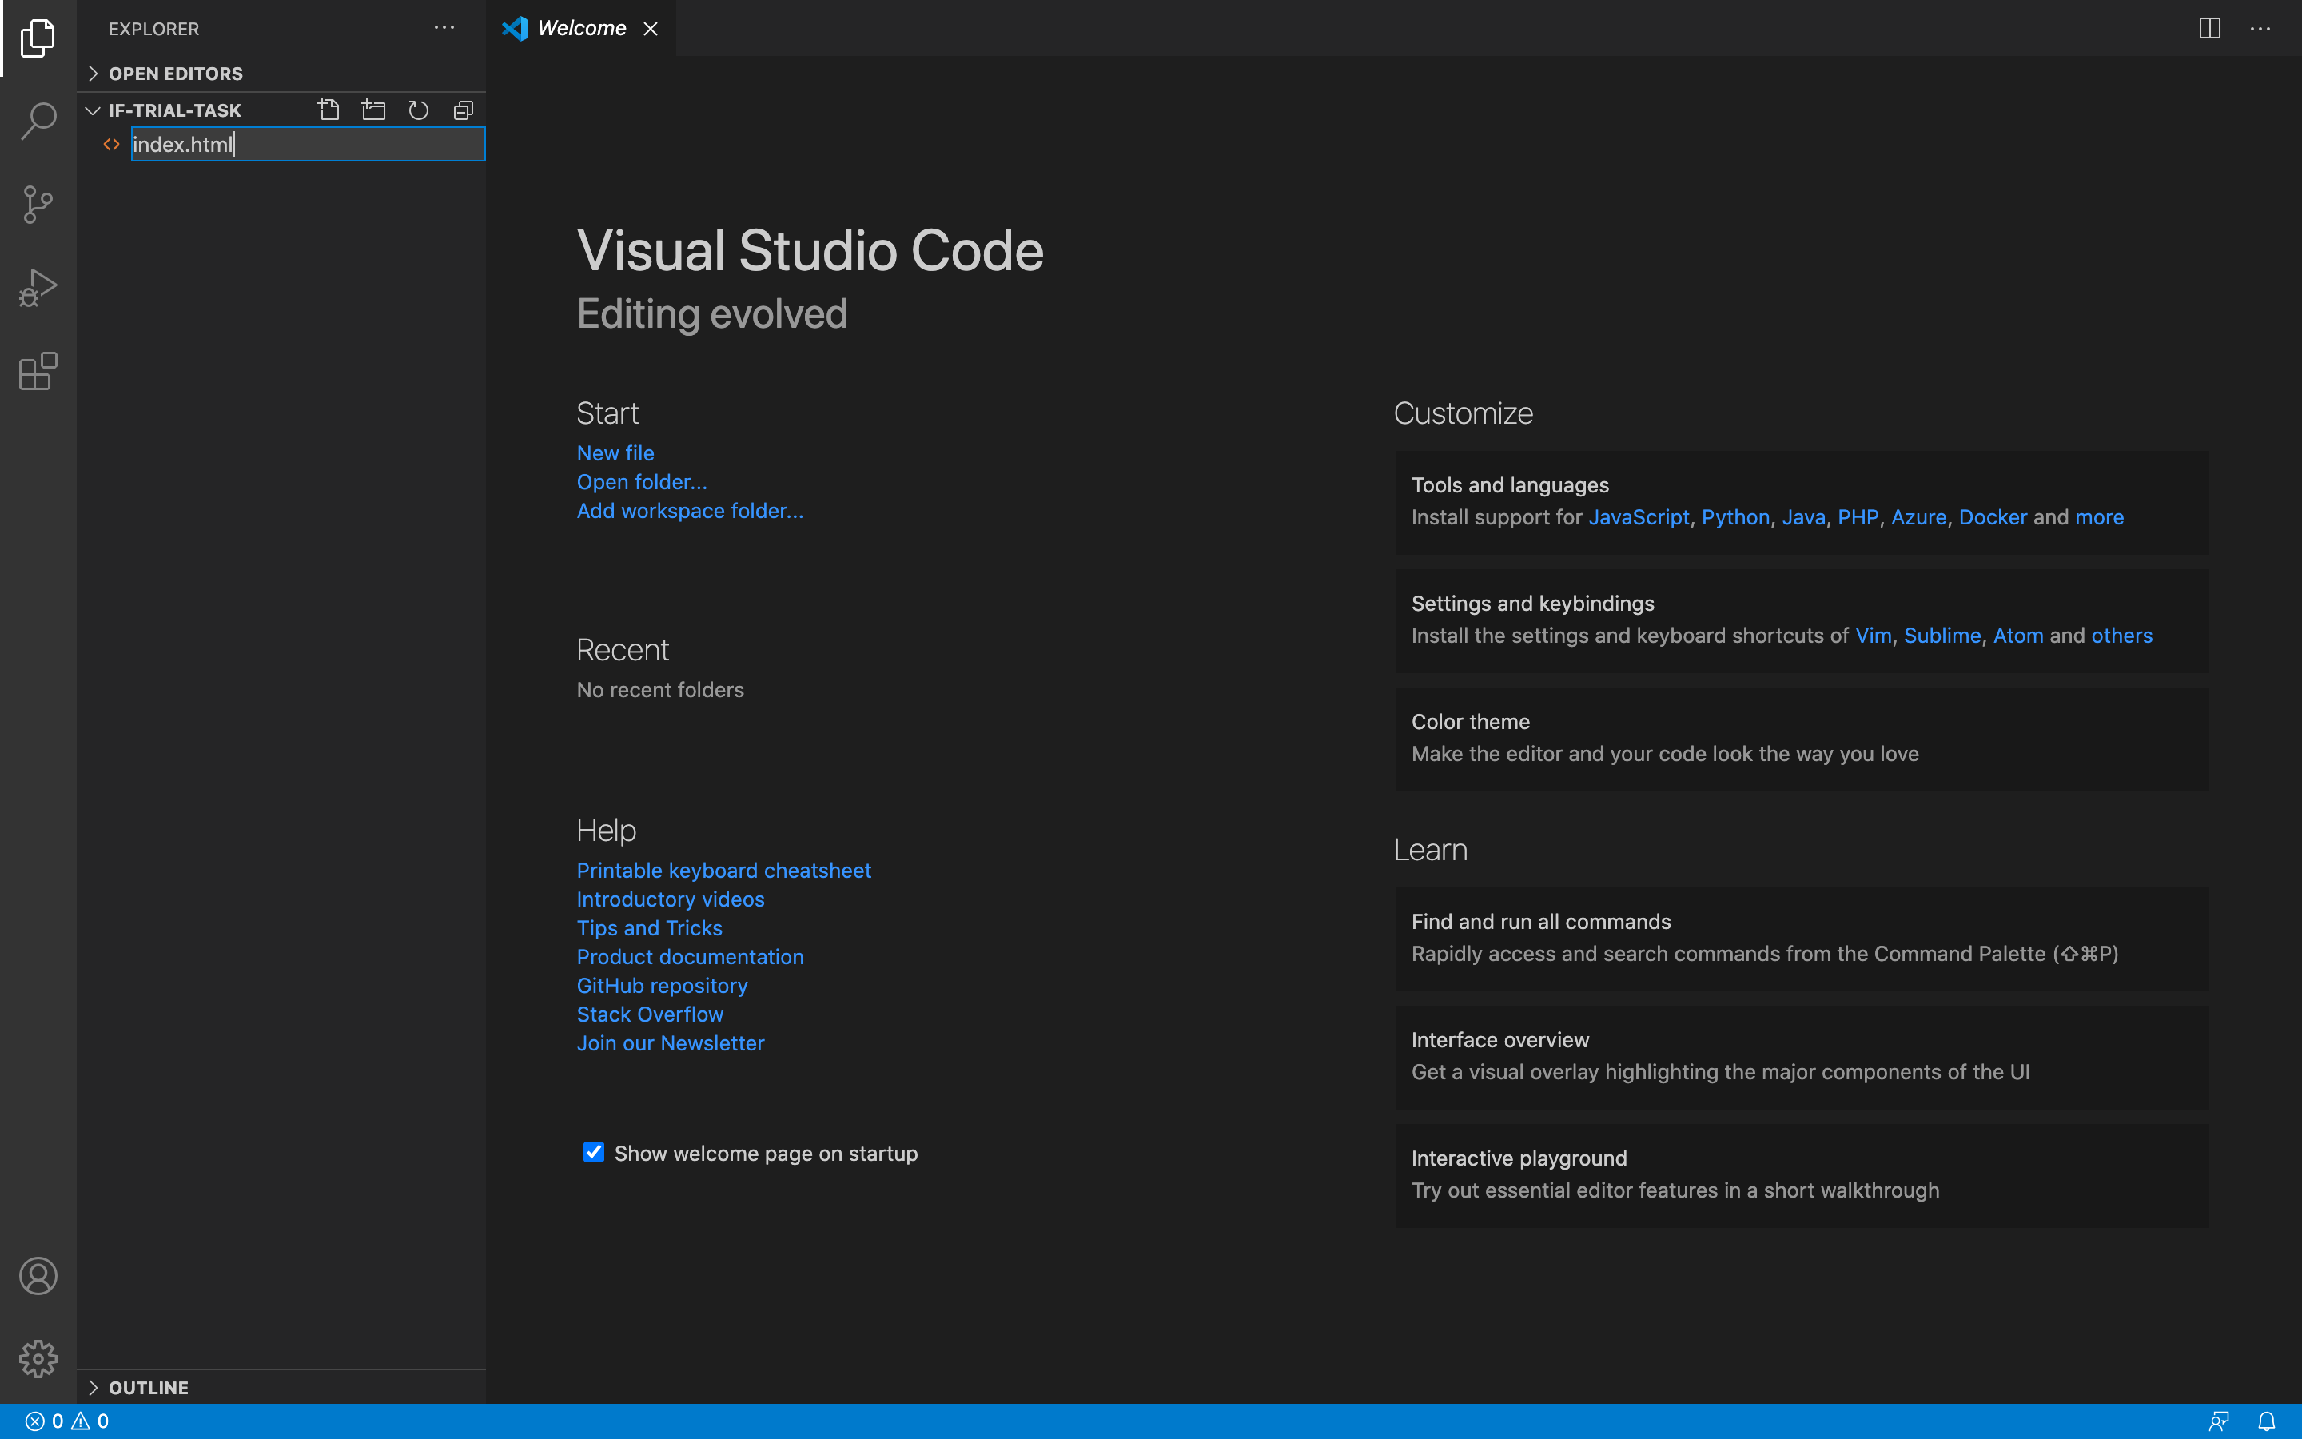This screenshot has height=1439, width=2302.
Task: Open the Explorer views and more actions menu
Action: coord(444,29)
